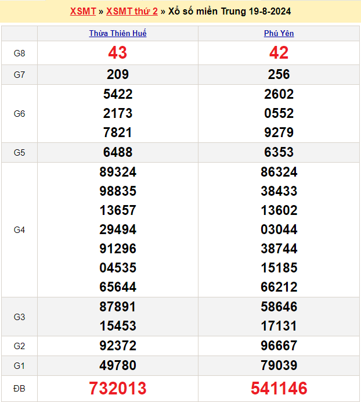Click the G7 result 256
Screen dimensions: 361x402
point(279,74)
